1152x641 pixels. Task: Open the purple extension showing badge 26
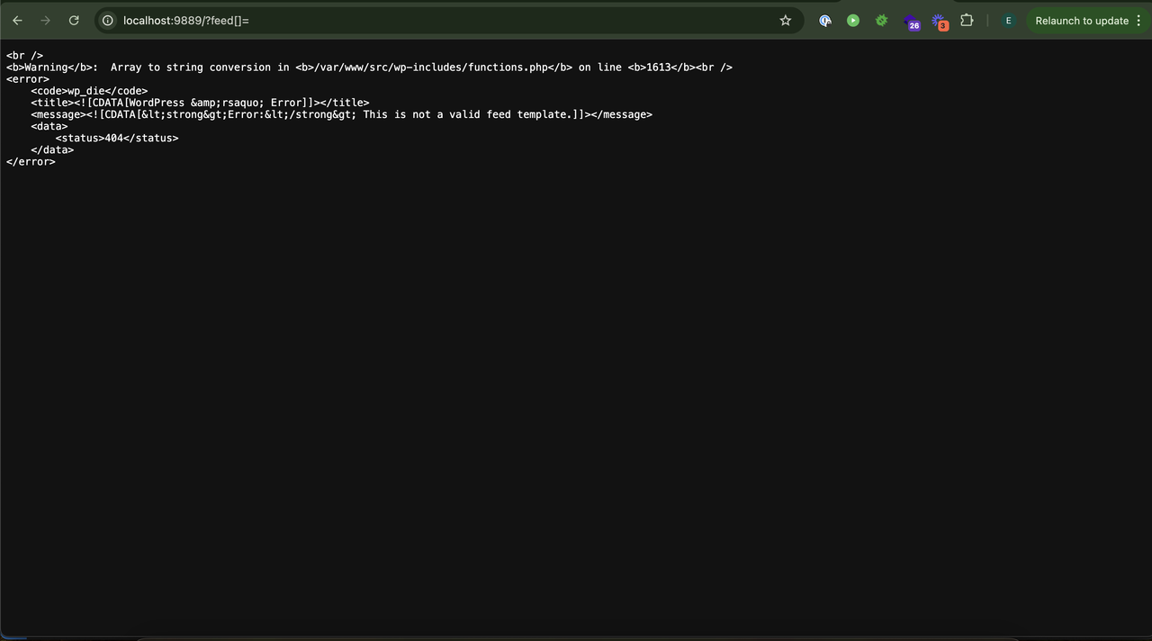pos(911,22)
